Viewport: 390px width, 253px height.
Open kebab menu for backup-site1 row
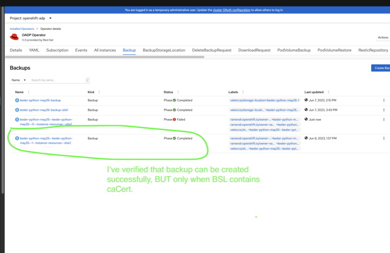(x=384, y=110)
